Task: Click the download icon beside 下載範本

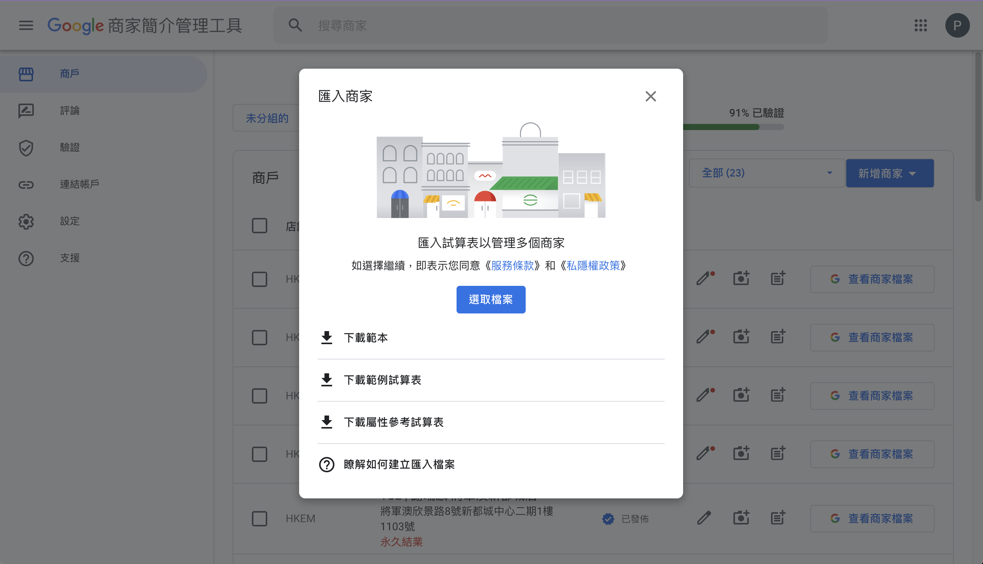Action: [x=327, y=338]
